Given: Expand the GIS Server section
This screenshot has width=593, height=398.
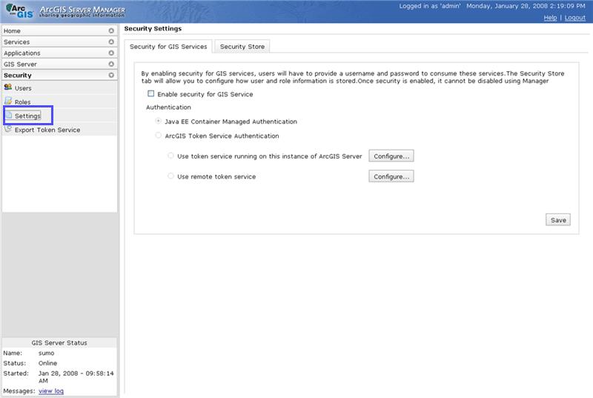Looking at the screenshot, I should 111,64.
